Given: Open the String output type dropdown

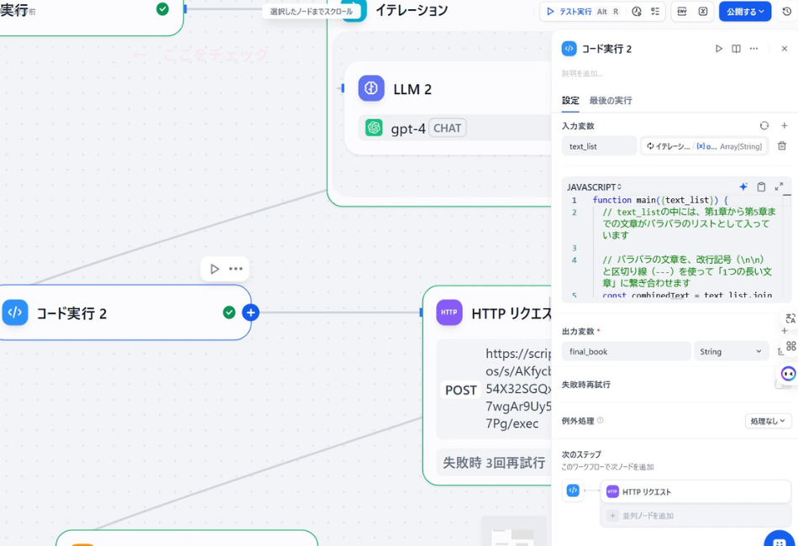Looking at the screenshot, I should click(731, 351).
